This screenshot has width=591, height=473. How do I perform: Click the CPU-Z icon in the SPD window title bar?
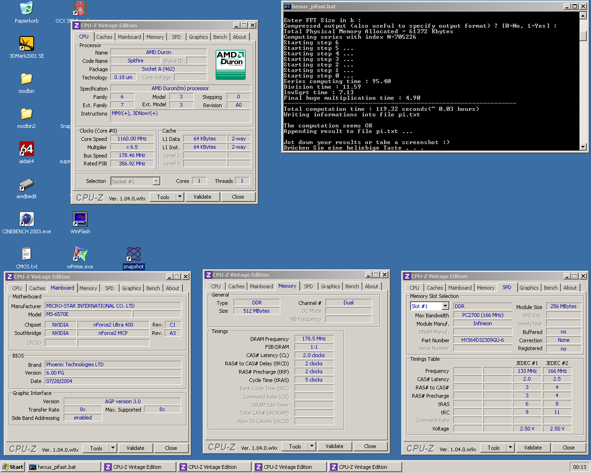pyautogui.click(x=407, y=276)
